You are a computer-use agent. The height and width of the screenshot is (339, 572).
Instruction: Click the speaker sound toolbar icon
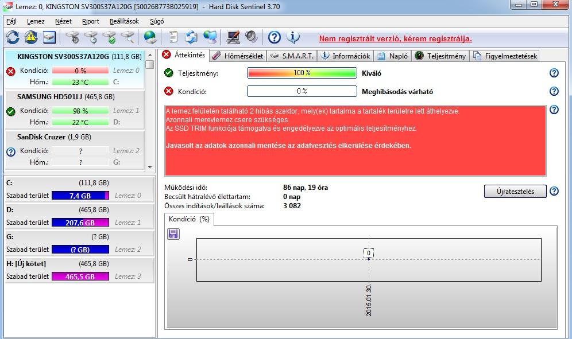[x=251, y=37]
